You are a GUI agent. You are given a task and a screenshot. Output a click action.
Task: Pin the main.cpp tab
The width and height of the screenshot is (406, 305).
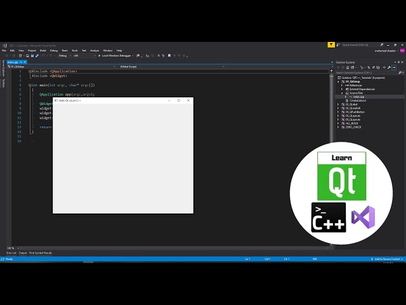21,62
